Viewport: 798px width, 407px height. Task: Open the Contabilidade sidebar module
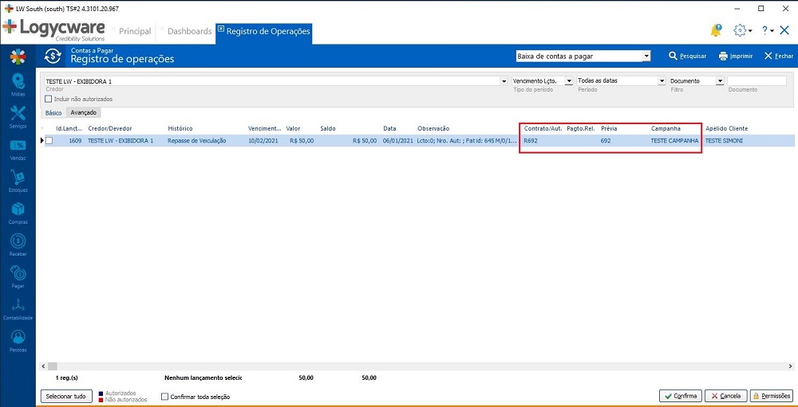point(18,309)
